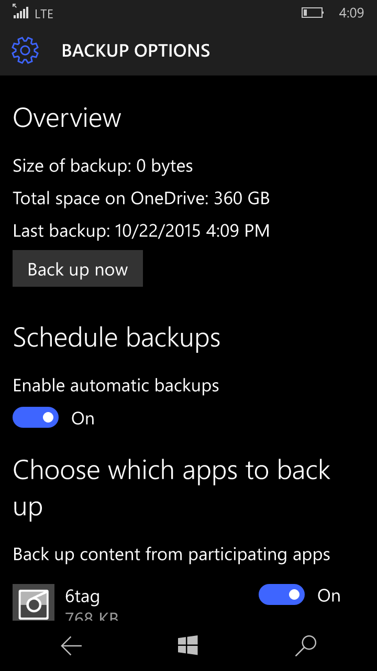Tap the Total space on OneDrive line
Image resolution: width=377 pixels, height=671 pixels.
coord(141,198)
